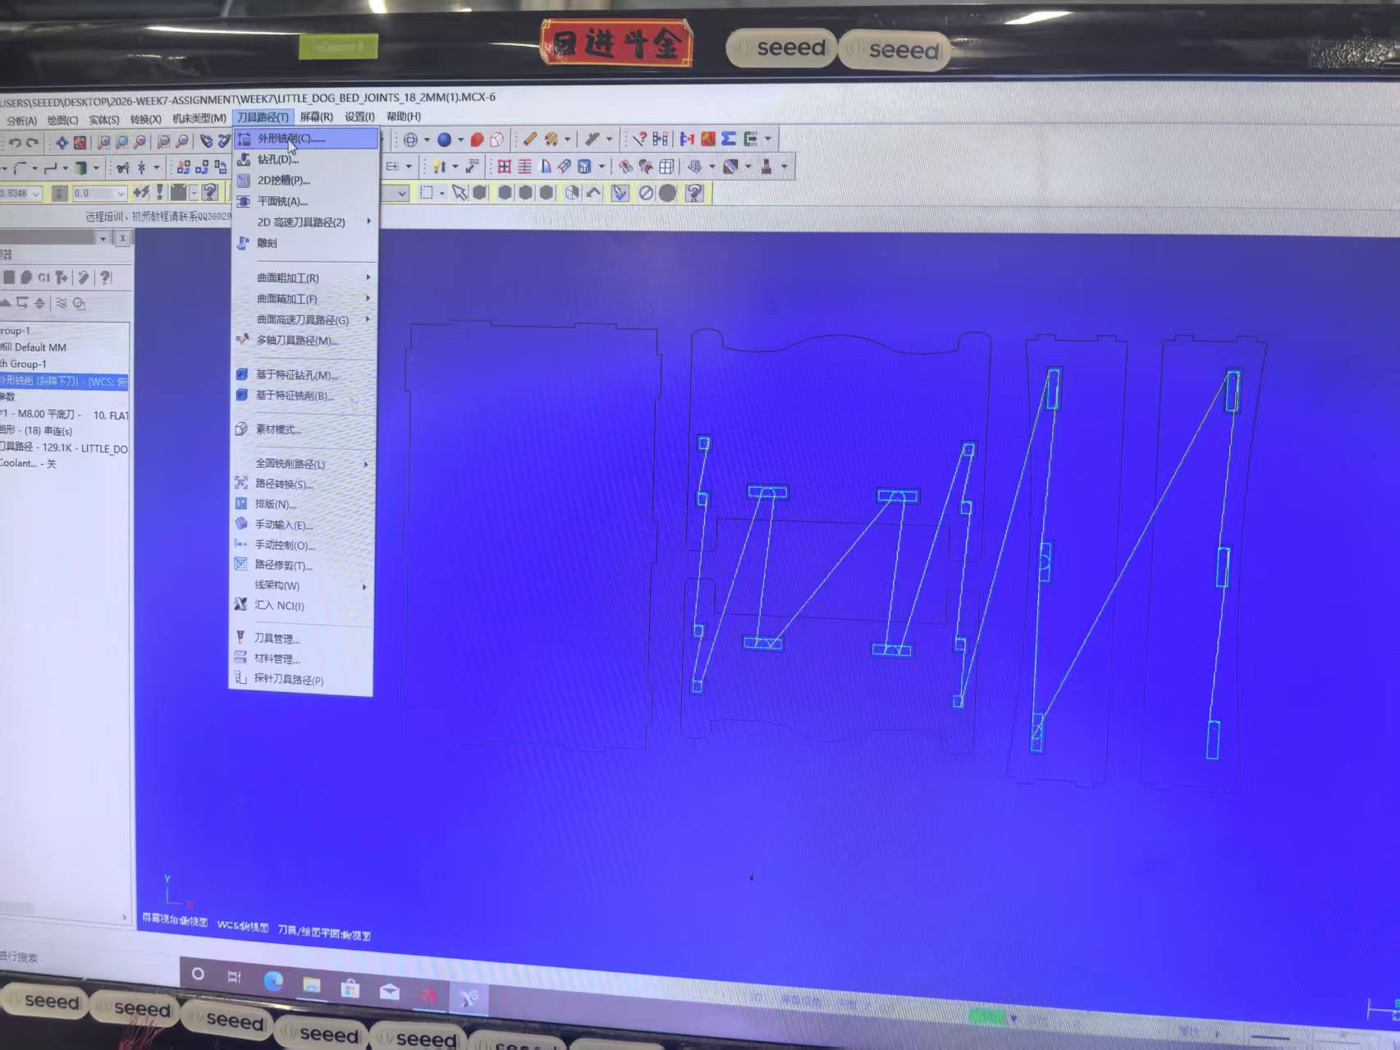Click the magnifier zoom icon near undo
The image size is (1400, 1050).
tap(104, 142)
